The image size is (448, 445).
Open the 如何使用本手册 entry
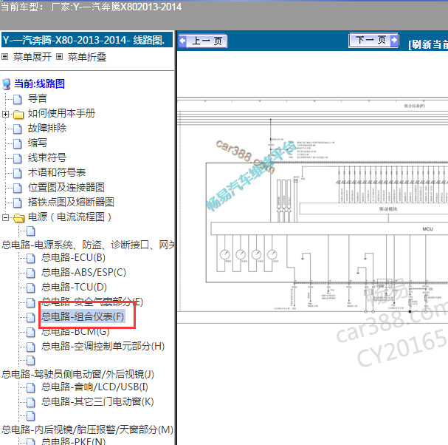coord(61,113)
